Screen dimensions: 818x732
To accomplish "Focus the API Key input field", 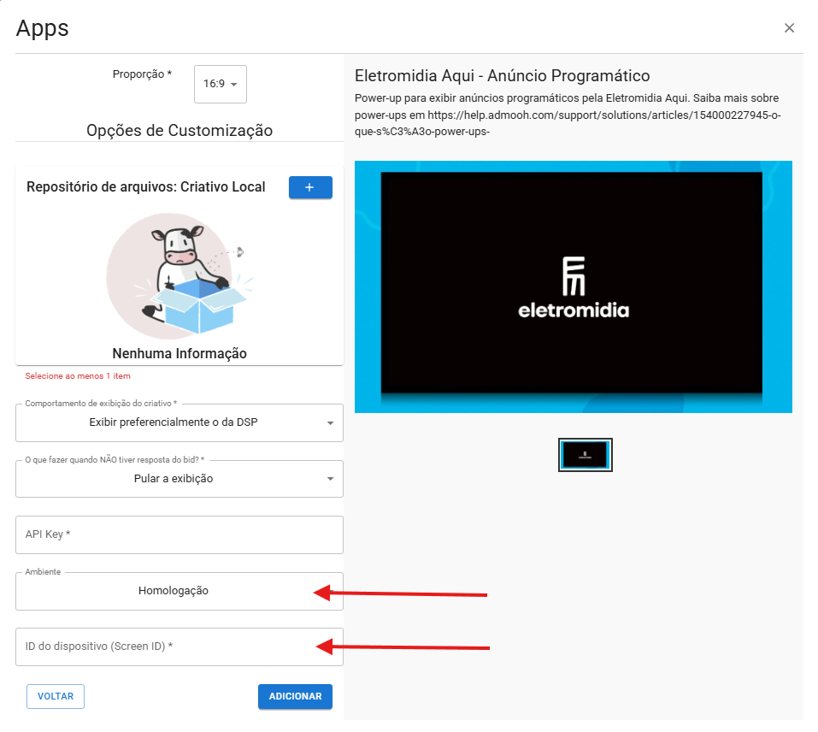I will click(179, 534).
